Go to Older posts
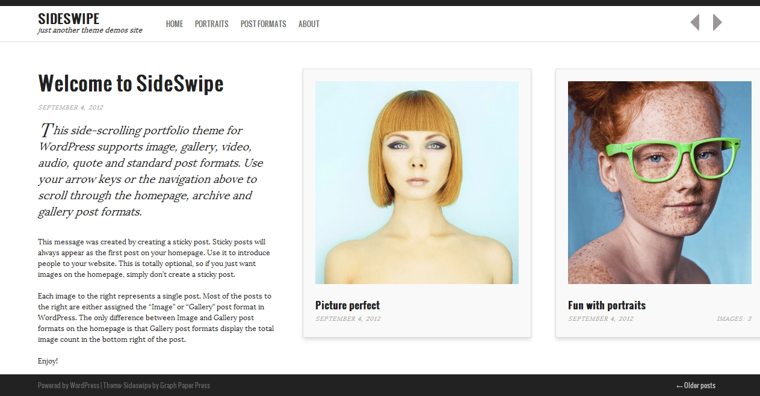This screenshot has height=396, width=760. pyautogui.click(x=696, y=385)
